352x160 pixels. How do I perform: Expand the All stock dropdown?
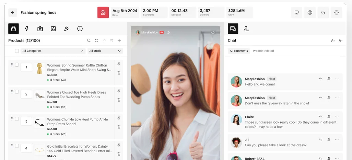pyautogui.click(x=105, y=51)
